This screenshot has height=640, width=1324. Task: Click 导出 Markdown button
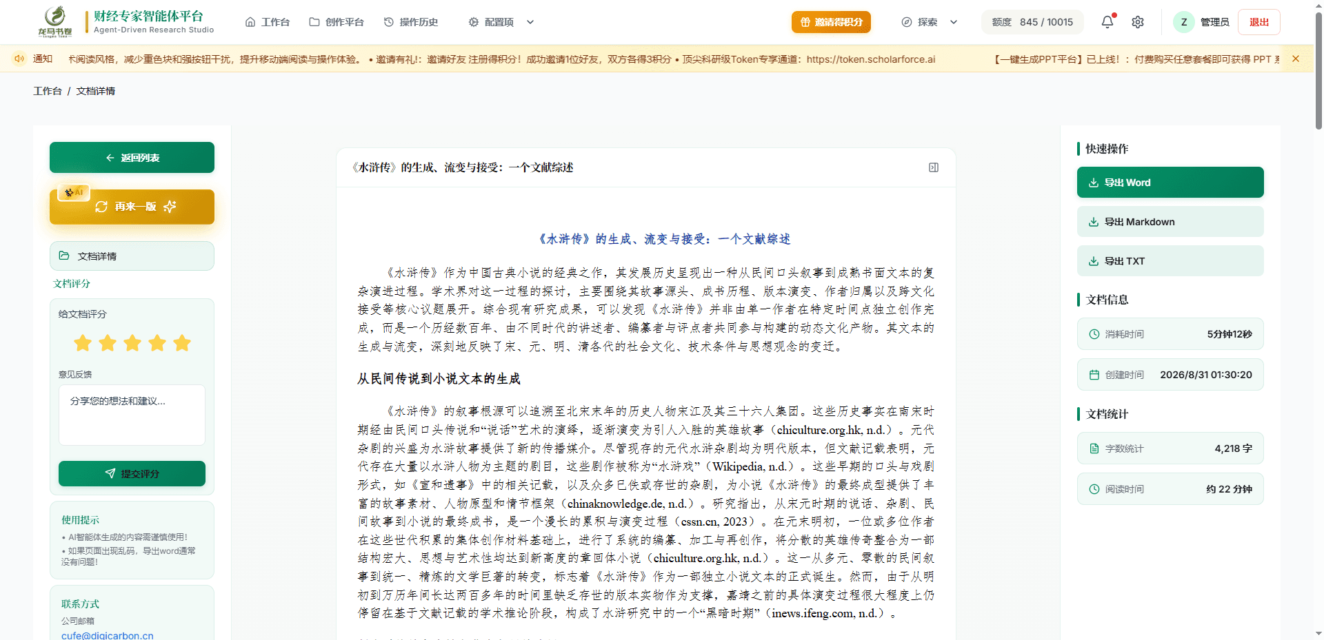[x=1170, y=222]
